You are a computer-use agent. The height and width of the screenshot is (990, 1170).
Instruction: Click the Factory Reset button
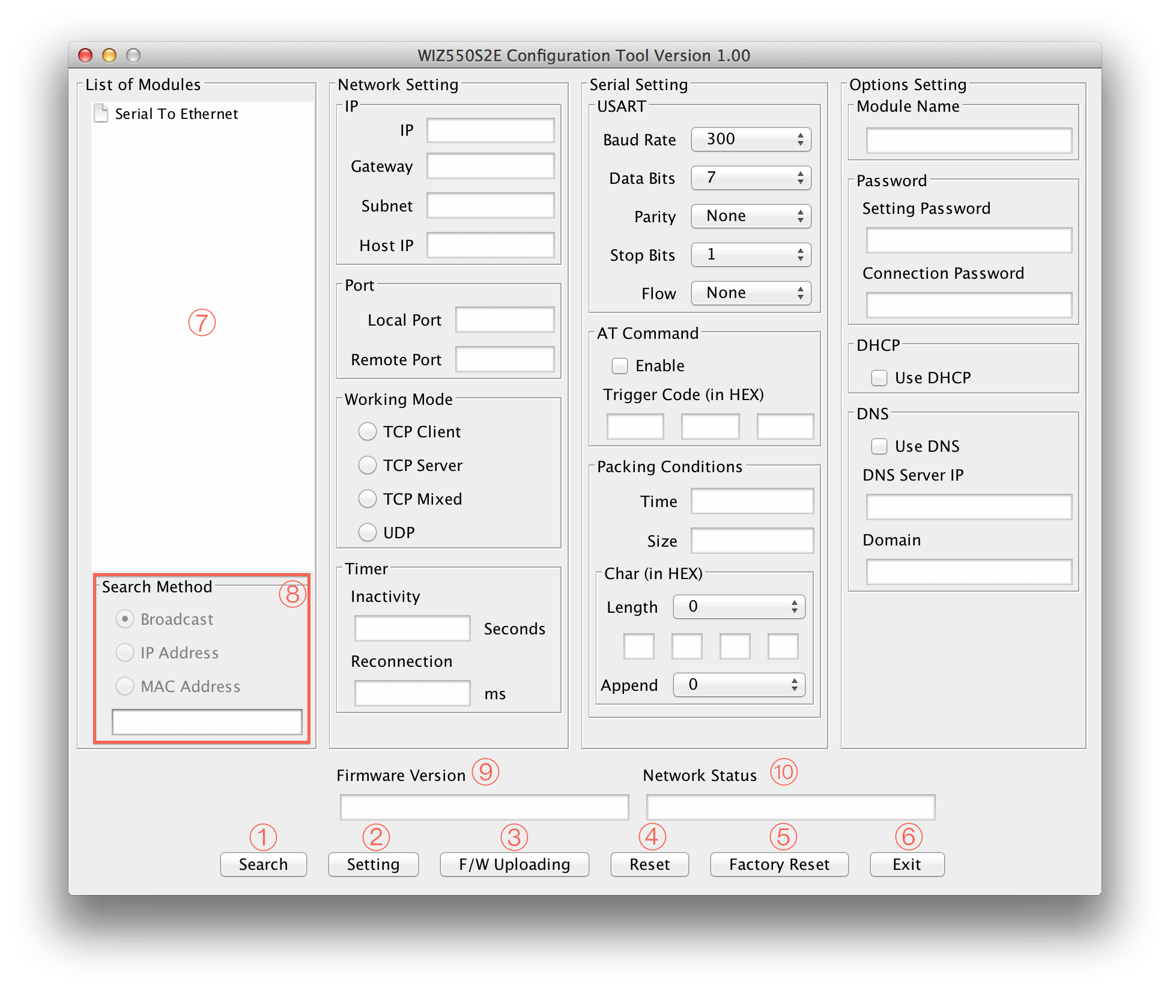(778, 864)
